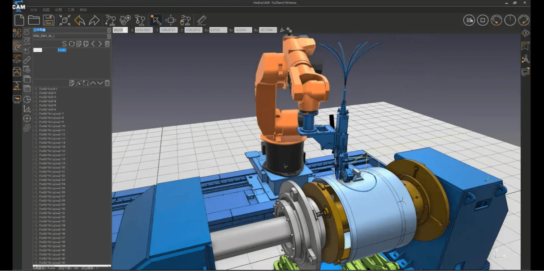Open the World coordinate frame dropdown
The height and width of the screenshot is (271, 544).
tap(120, 30)
